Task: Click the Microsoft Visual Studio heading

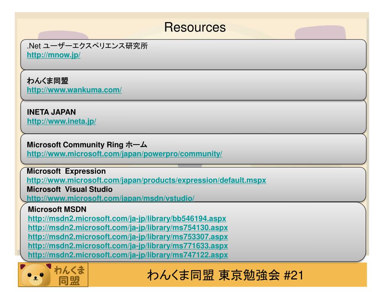Action: coord(70,189)
